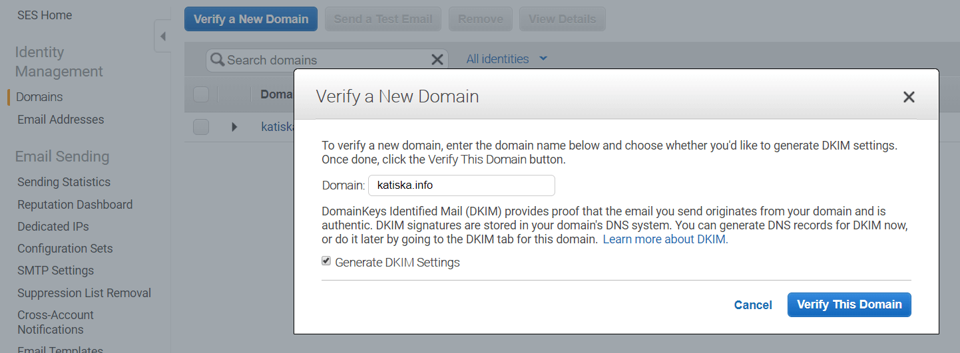Click the search magnifier icon
Image resolution: width=960 pixels, height=353 pixels.
click(217, 60)
